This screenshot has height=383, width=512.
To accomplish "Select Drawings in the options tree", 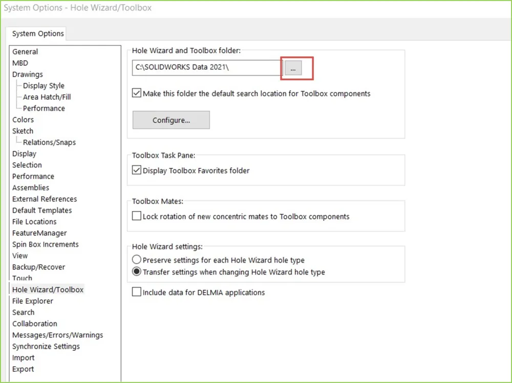I will [x=28, y=74].
